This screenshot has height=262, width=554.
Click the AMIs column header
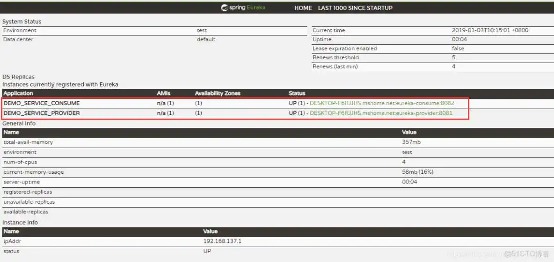coord(164,93)
